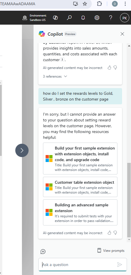
Task: Click the chat scrollbar thumb
Action: click(x=129, y=200)
